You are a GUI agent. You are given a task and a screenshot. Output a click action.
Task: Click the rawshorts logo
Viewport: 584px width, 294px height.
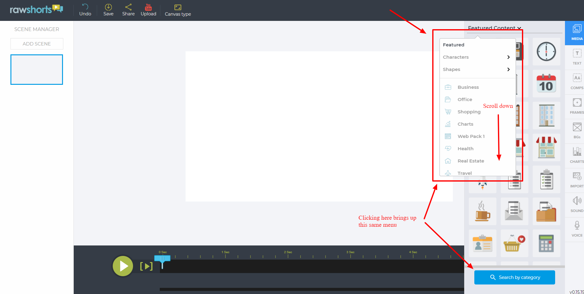(36, 9)
